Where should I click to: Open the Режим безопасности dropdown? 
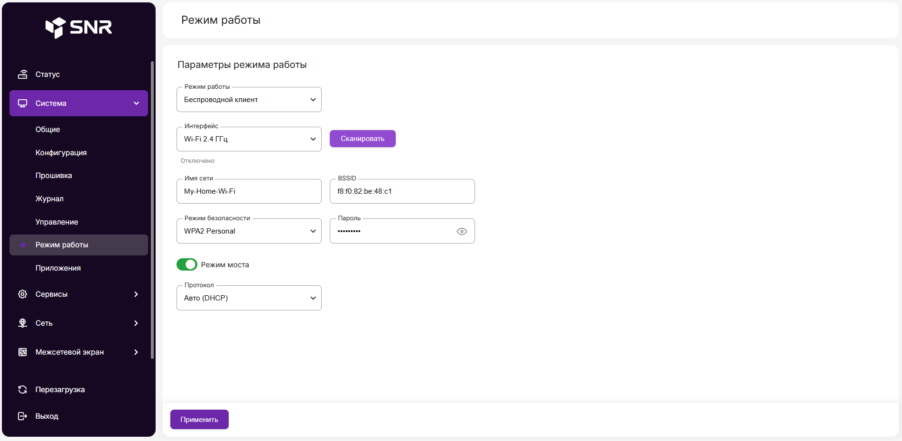[249, 231]
